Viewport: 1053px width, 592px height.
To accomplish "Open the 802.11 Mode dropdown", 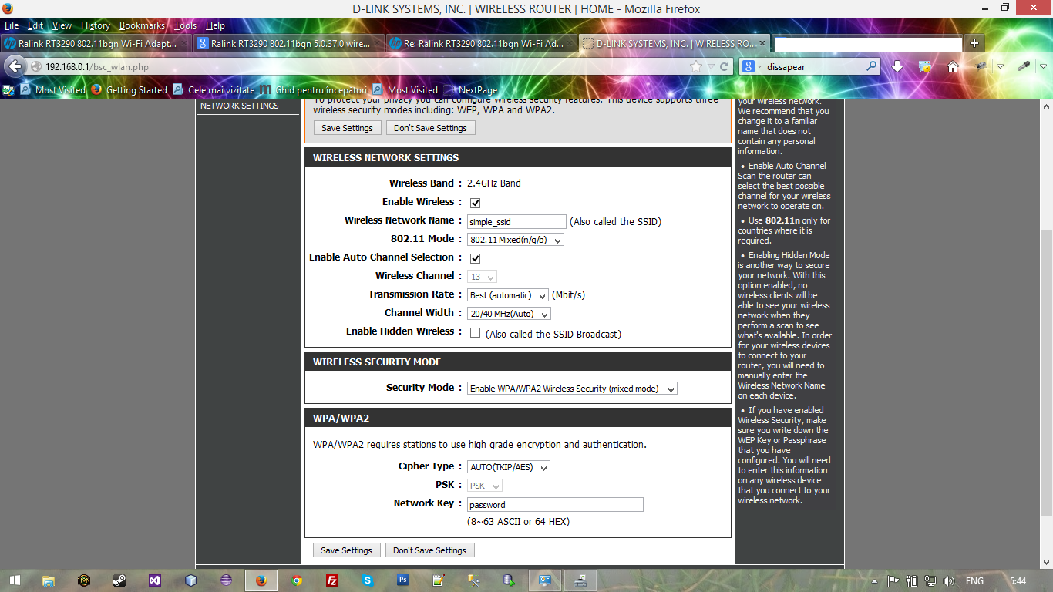I will tap(516, 240).
